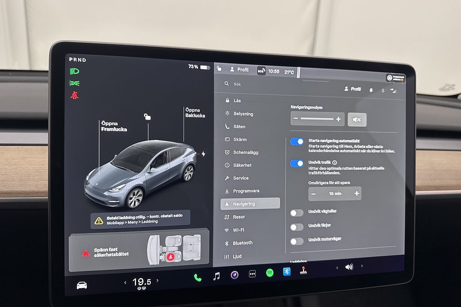Open the music note media app
Viewport: 461px width, 307px height.
coord(217,276)
